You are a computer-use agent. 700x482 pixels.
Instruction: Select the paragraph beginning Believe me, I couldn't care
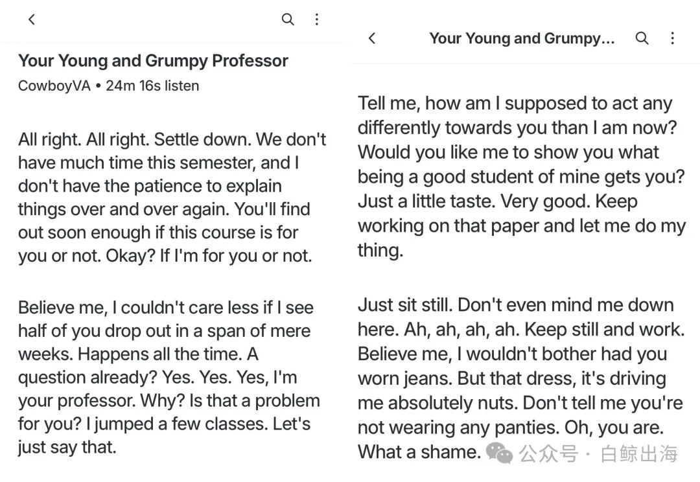point(169,377)
